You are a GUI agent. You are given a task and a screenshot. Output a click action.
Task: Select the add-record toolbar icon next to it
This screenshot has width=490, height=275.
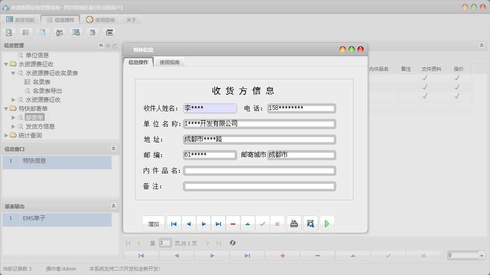point(92,32)
